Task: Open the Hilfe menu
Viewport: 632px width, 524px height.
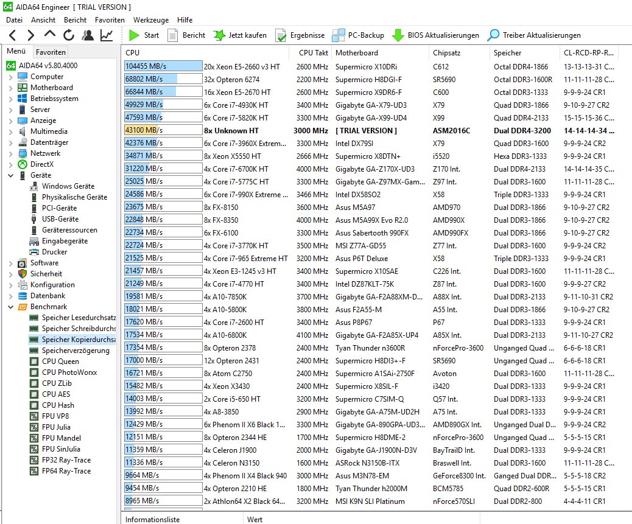Action: tap(184, 19)
